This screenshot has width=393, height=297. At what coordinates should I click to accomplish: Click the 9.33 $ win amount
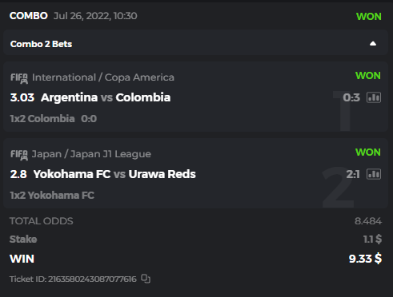pyautogui.click(x=365, y=259)
